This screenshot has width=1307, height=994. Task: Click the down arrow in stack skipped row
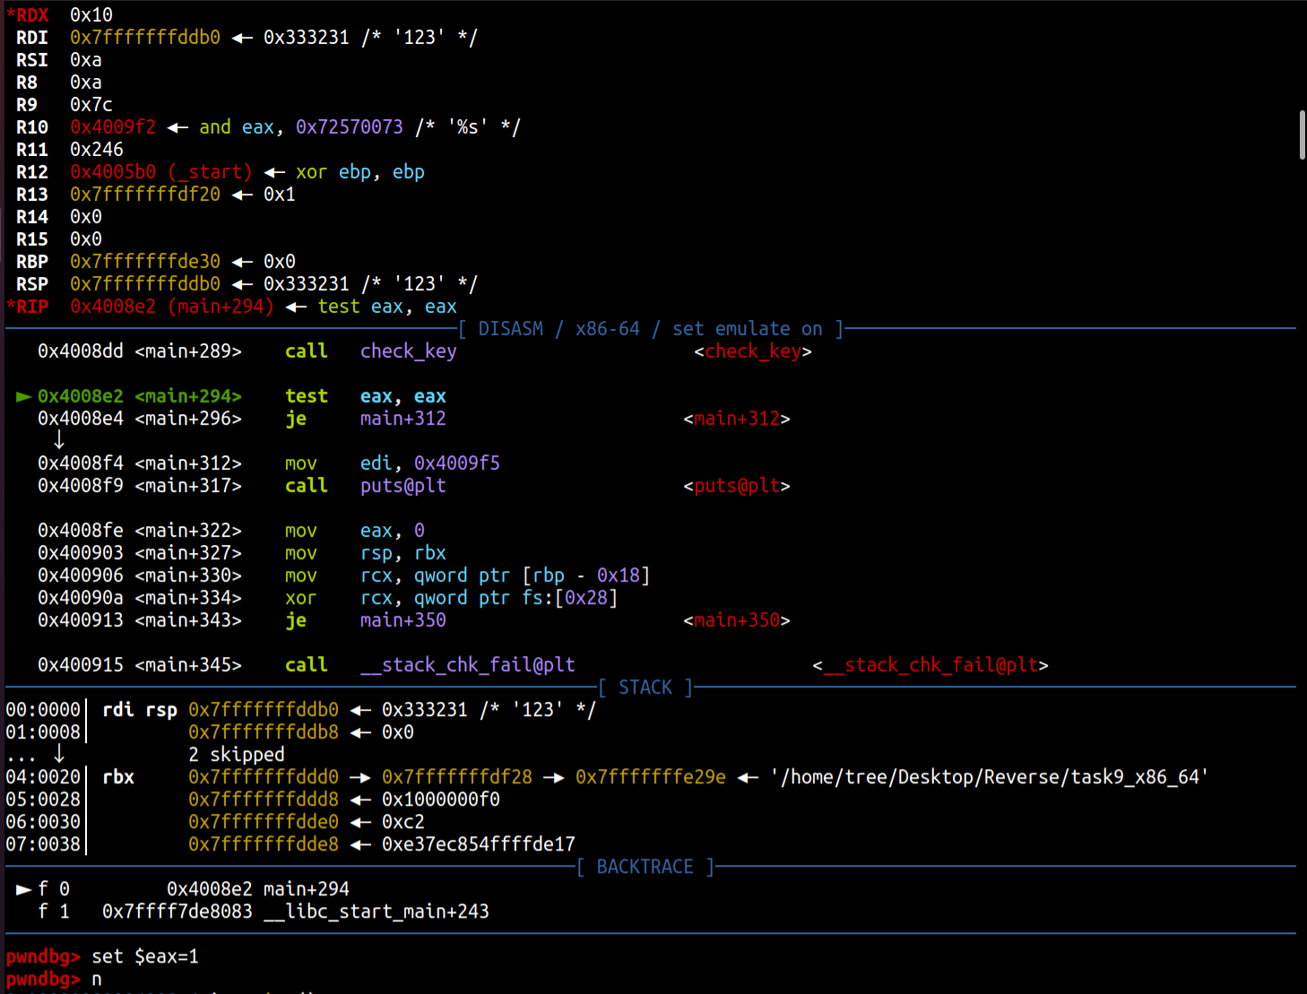pyautogui.click(x=59, y=754)
